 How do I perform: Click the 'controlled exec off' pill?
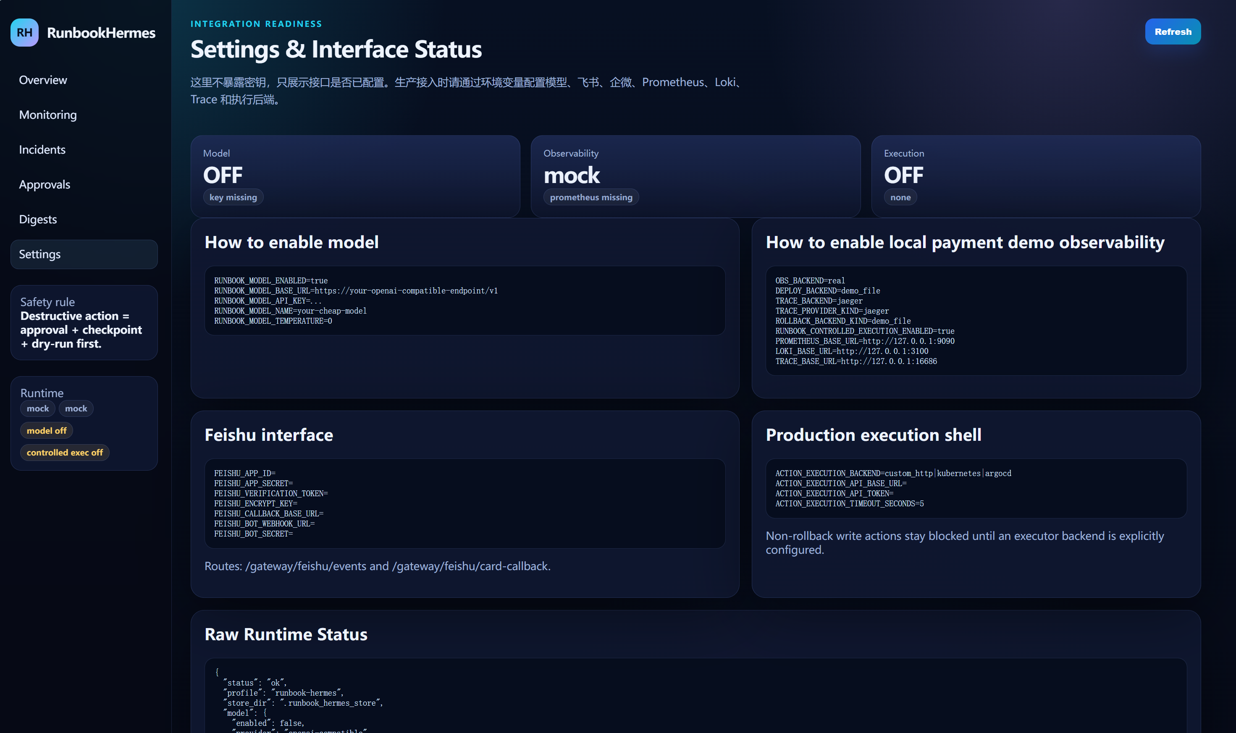point(65,453)
